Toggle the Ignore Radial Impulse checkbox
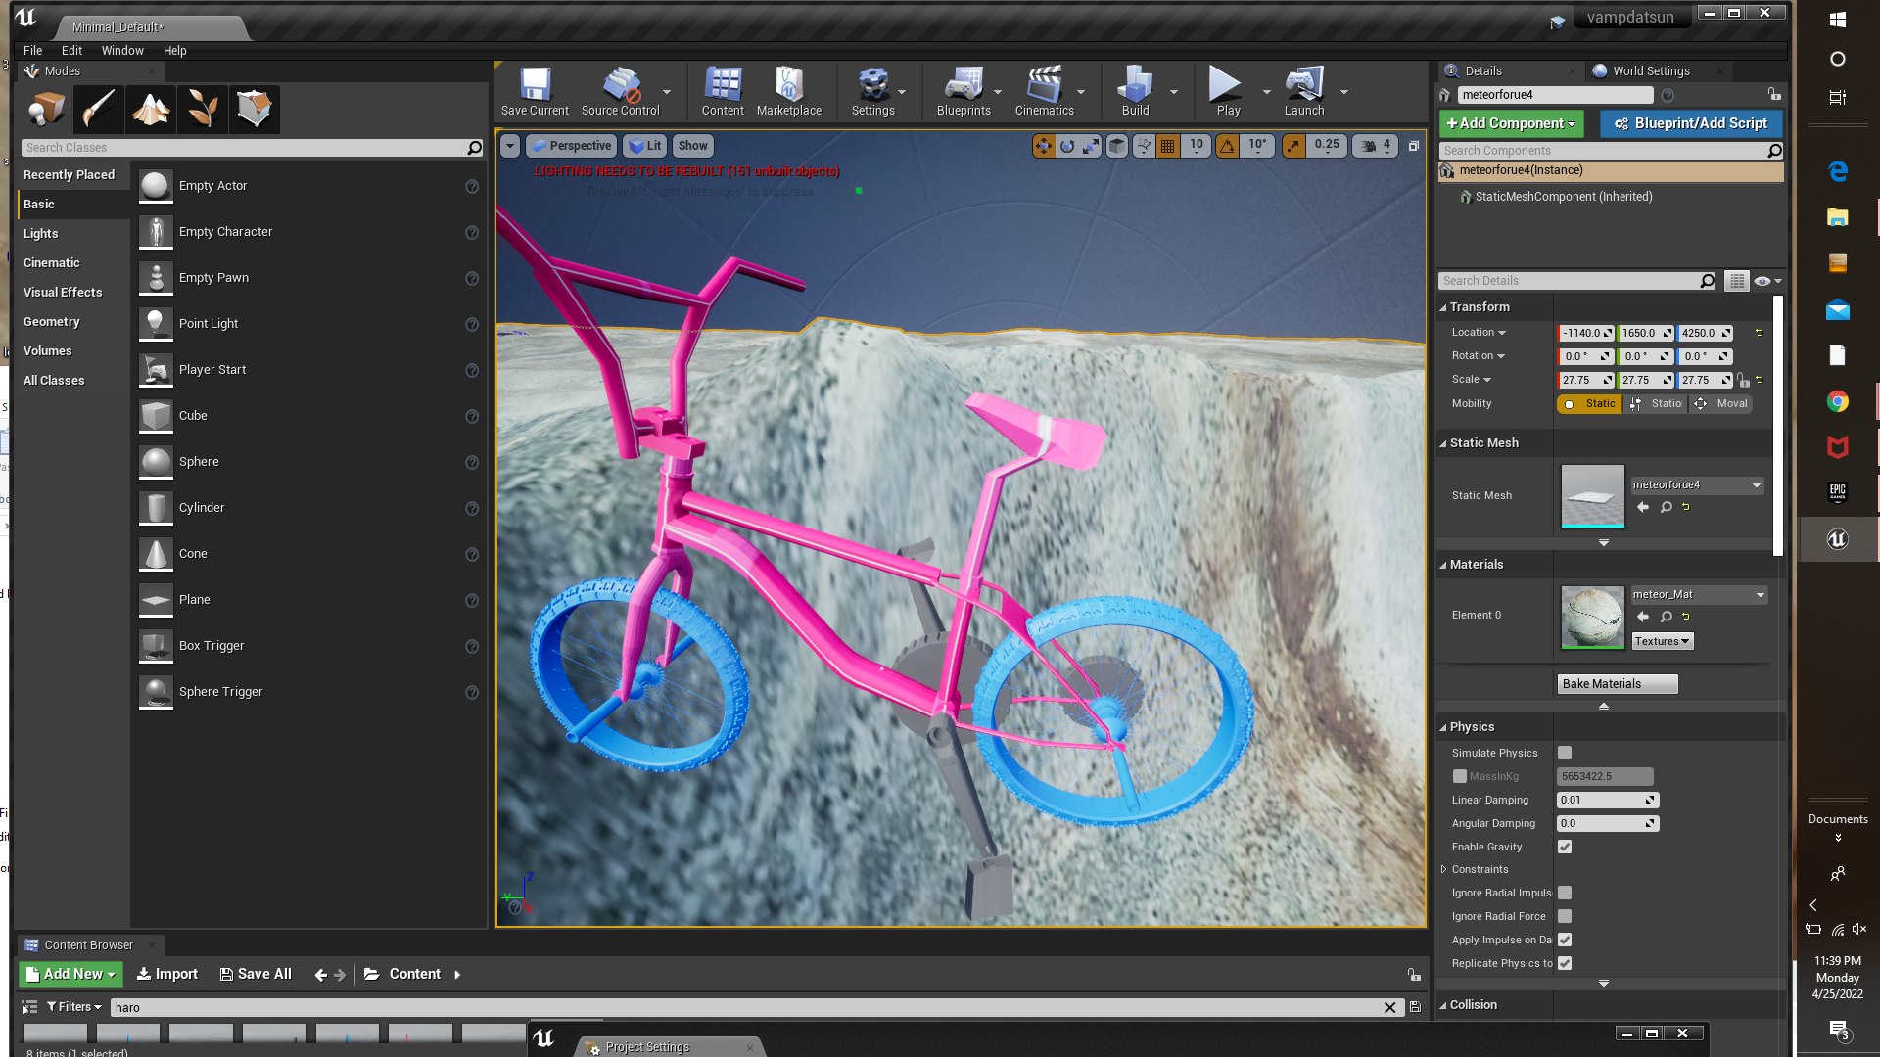Screen dimensions: 1880x1057 (1565, 893)
